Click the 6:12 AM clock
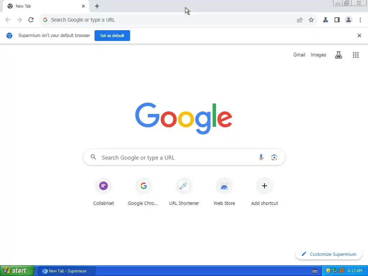Screen dimensions: 368x276 pyautogui.click(x=355, y=271)
